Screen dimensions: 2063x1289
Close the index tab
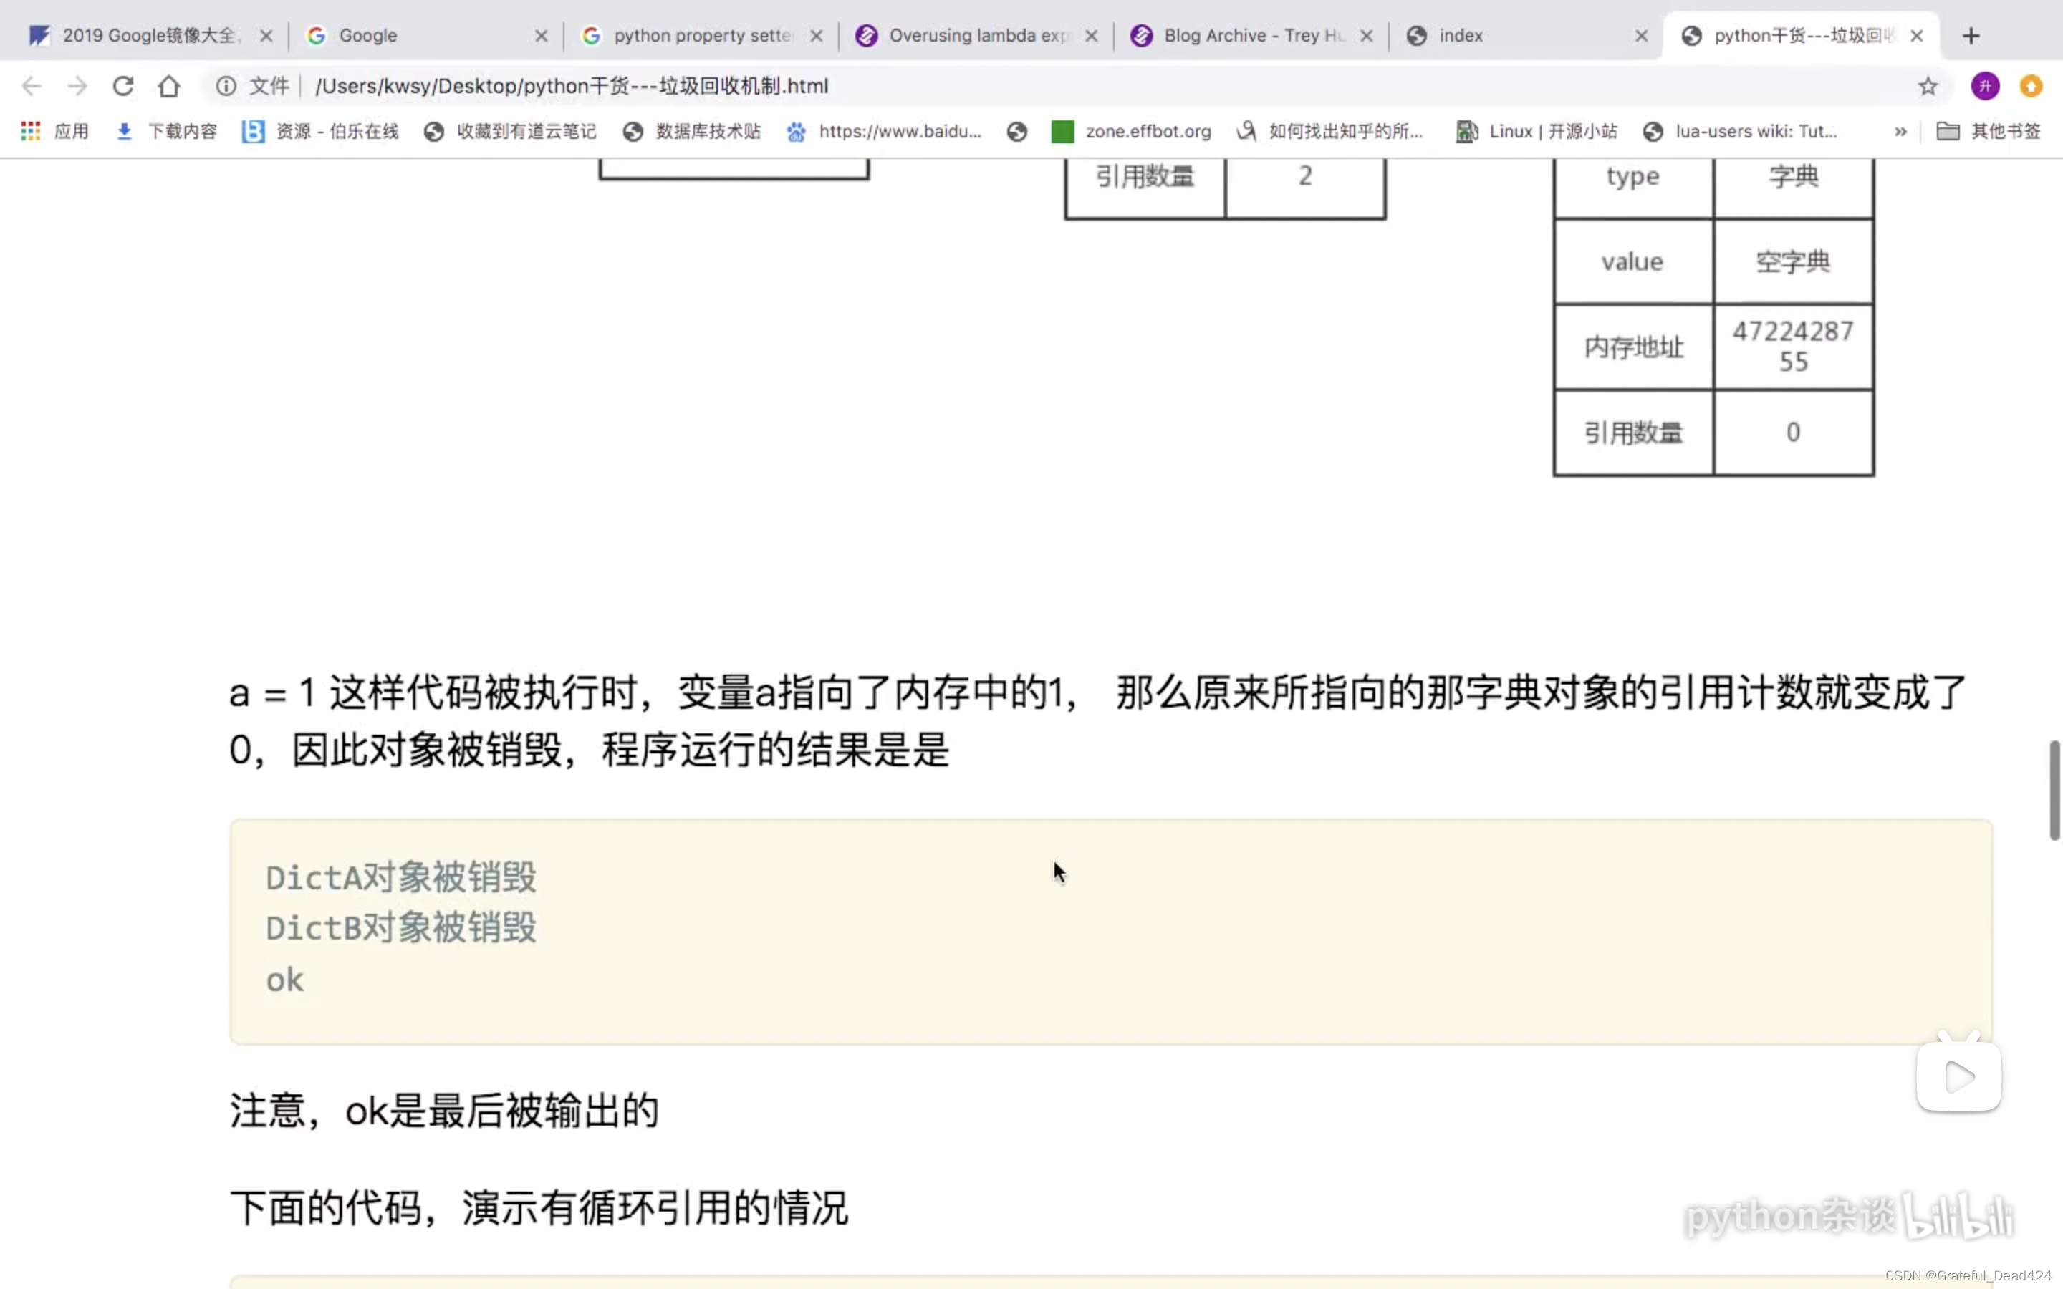(1642, 36)
